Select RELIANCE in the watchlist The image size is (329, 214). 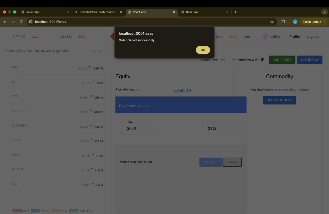pyautogui.click(x=19, y=169)
